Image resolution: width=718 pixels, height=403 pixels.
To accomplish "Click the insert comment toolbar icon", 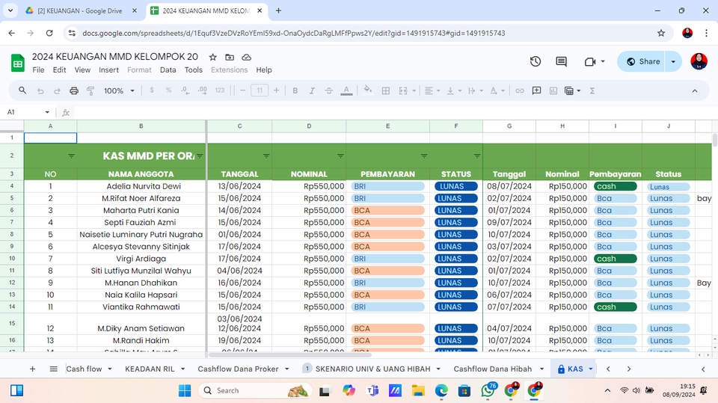I will (536, 90).
